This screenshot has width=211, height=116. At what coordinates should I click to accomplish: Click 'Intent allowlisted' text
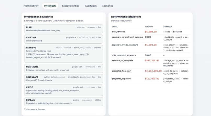34,41
